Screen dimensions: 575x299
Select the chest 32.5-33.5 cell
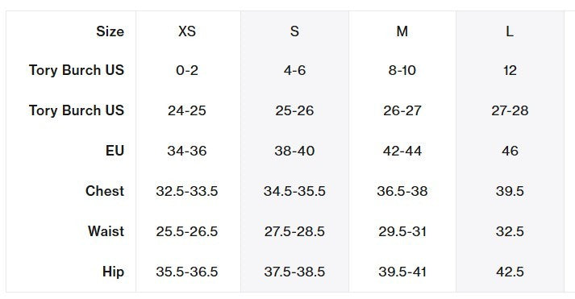click(x=187, y=191)
